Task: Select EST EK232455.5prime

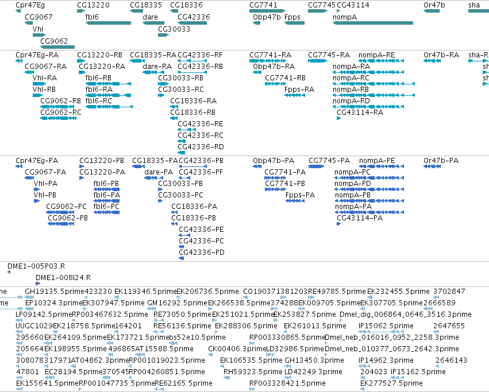Action: click(x=398, y=292)
